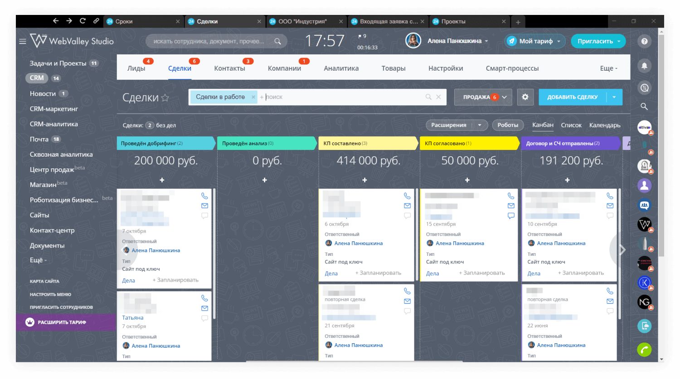Open the NG contact avatar in right panel
Screen dimensions: 680x379
(644, 302)
